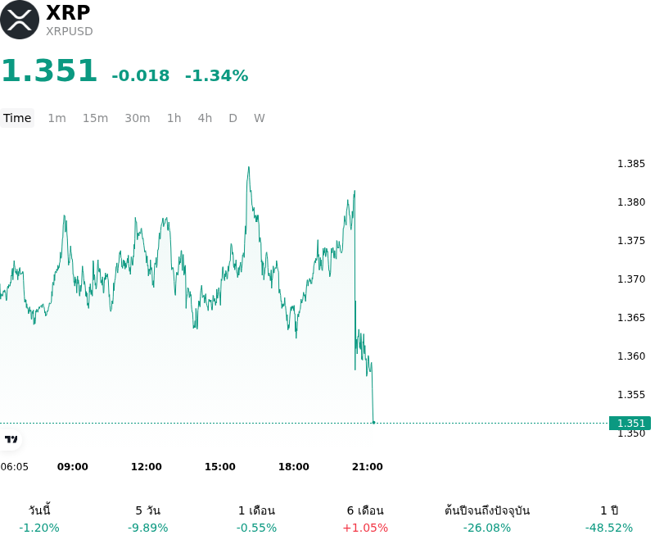Viewport: 655px width, 544px height.
Task: Click the XRP title heading
Action: pos(68,12)
